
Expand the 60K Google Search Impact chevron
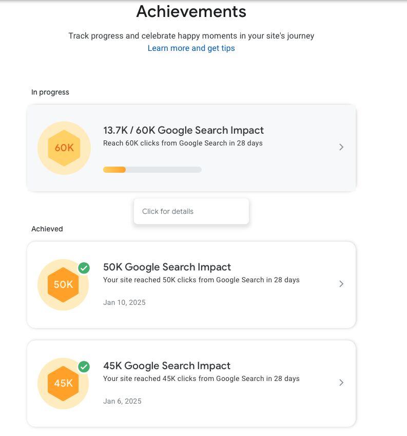[341, 147]
